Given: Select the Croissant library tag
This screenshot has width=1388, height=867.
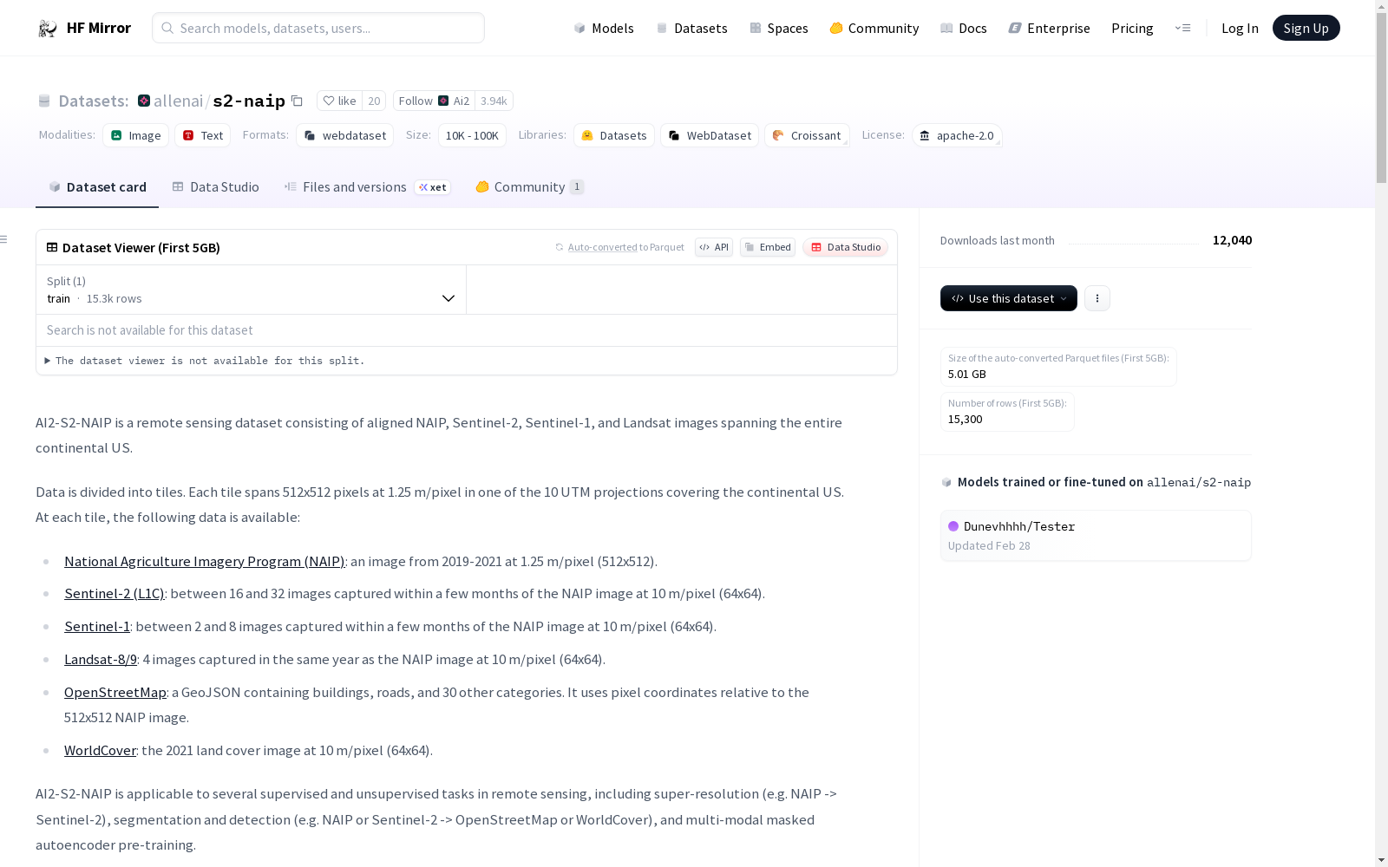Looking at the screenshot, I should tap(807, 135).
